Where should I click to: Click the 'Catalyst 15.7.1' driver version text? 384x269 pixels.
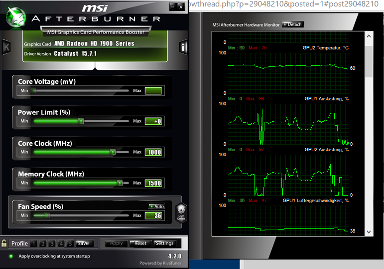[x=75, y=53]
